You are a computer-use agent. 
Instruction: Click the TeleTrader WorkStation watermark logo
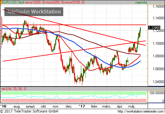tap(34, 12)
